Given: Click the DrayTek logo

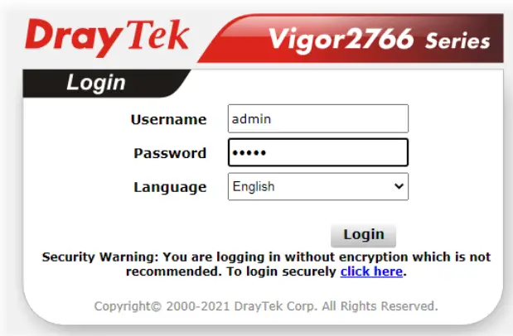Looking at the screenshot, I should 107,37.
